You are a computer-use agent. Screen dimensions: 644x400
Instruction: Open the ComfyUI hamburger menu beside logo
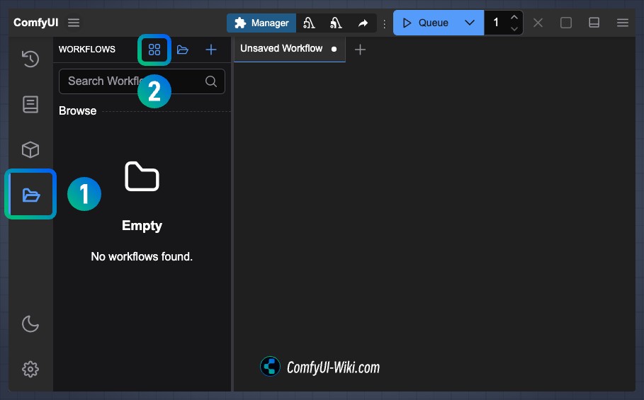pos(74,23)
